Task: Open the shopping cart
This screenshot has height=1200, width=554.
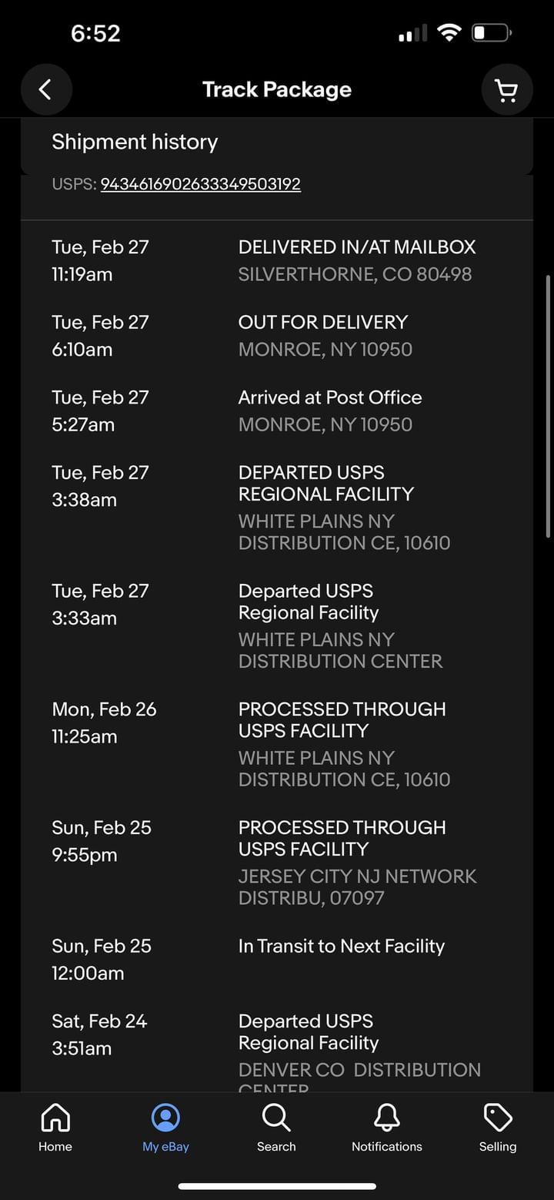Action: [506, 90]
